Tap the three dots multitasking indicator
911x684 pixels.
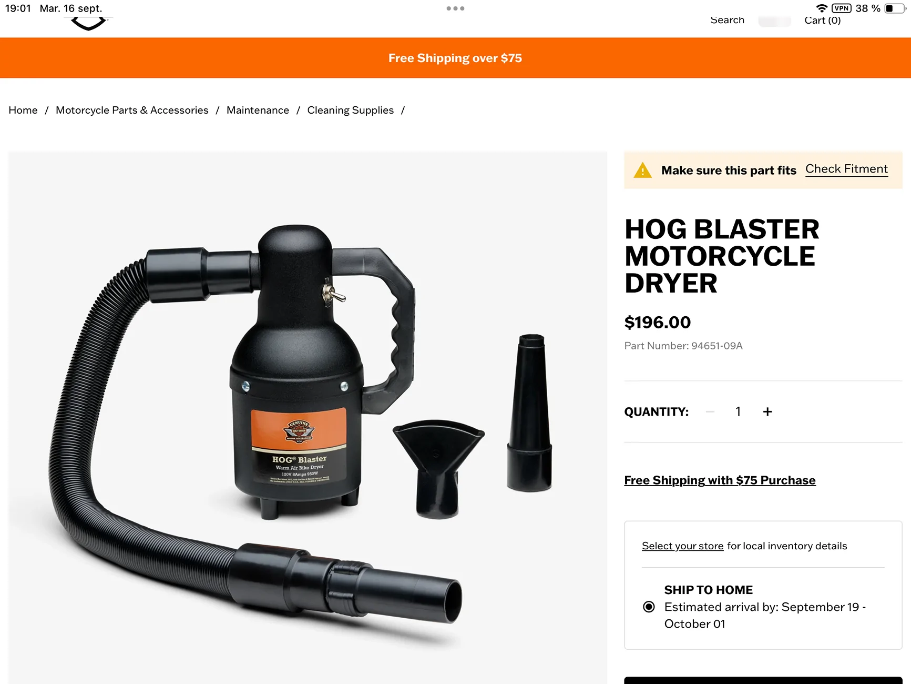click(455, 8)
